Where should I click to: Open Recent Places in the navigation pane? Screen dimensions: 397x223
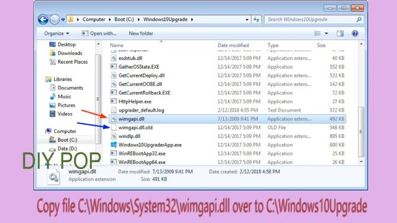click(x=68, y=62)
